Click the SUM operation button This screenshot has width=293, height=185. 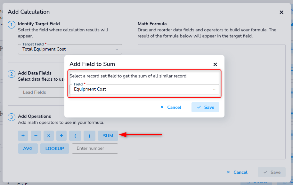click(x=108, y=136)
